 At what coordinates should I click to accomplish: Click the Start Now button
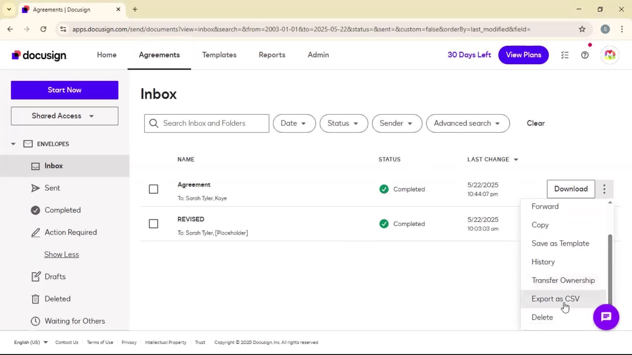point(65,90)
